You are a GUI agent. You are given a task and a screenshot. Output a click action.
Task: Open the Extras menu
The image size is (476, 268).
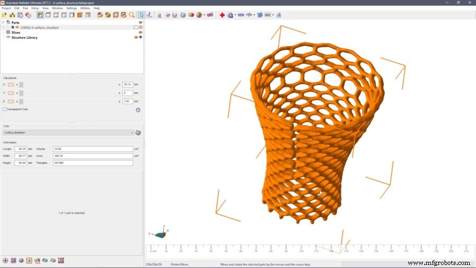coord(35,8)
